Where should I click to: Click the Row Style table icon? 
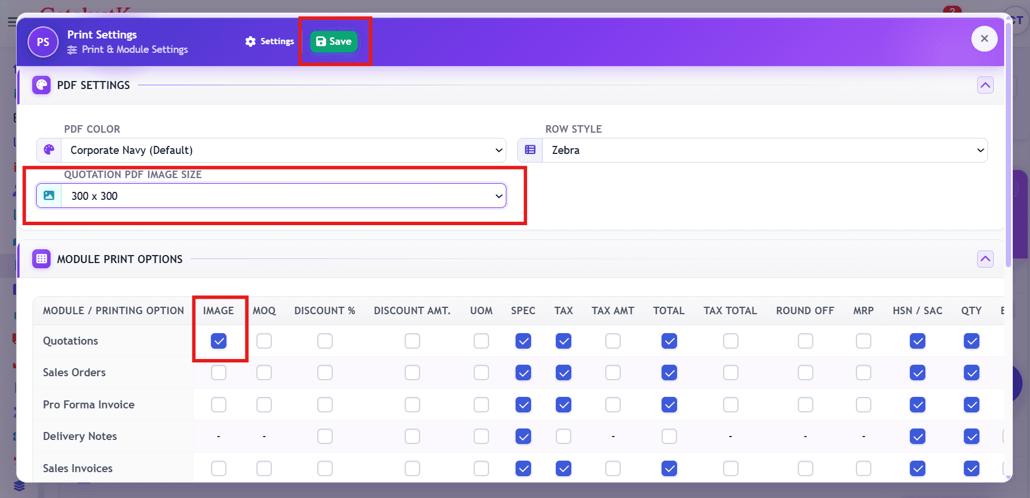[x=530, y=150]
